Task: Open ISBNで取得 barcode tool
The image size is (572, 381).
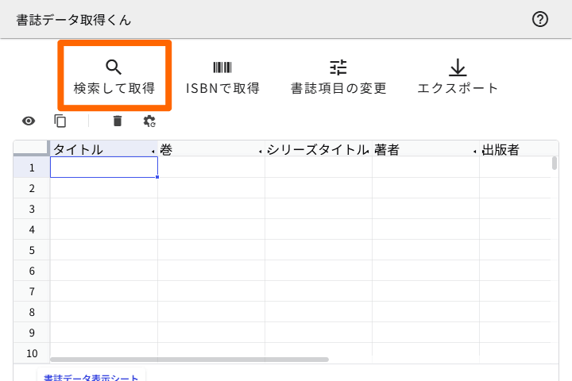Action: [222, 67]
